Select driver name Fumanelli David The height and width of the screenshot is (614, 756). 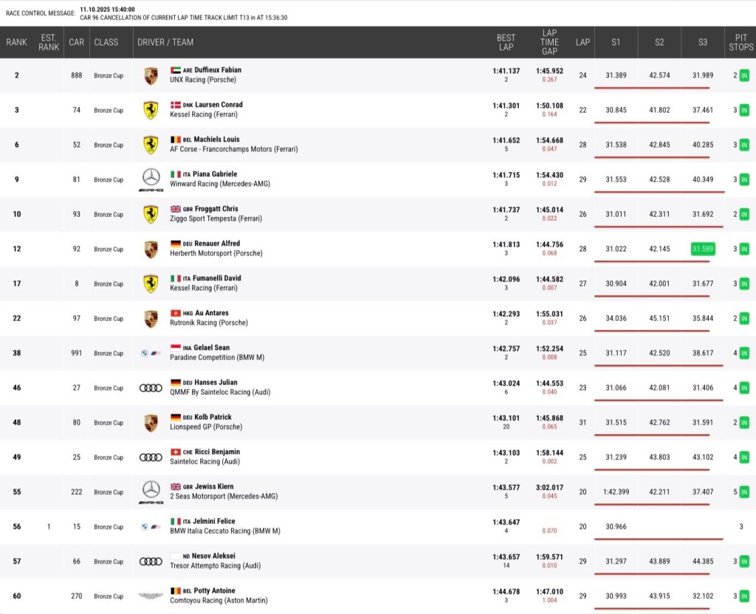pos(216,278)
